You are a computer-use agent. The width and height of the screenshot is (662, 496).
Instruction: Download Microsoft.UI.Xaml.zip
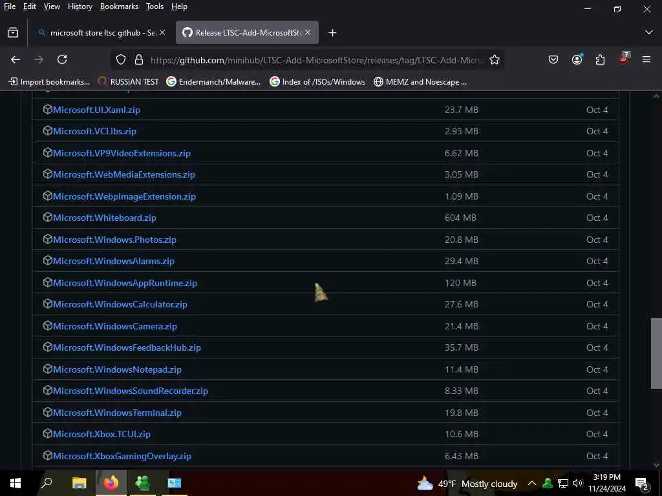coord(96,110)
